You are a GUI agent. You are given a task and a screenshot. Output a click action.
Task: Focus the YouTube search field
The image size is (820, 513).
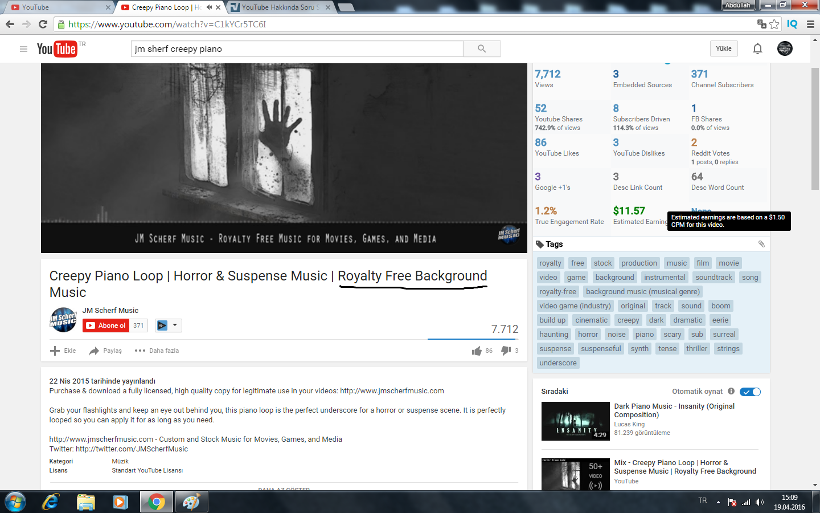[297, 49]
